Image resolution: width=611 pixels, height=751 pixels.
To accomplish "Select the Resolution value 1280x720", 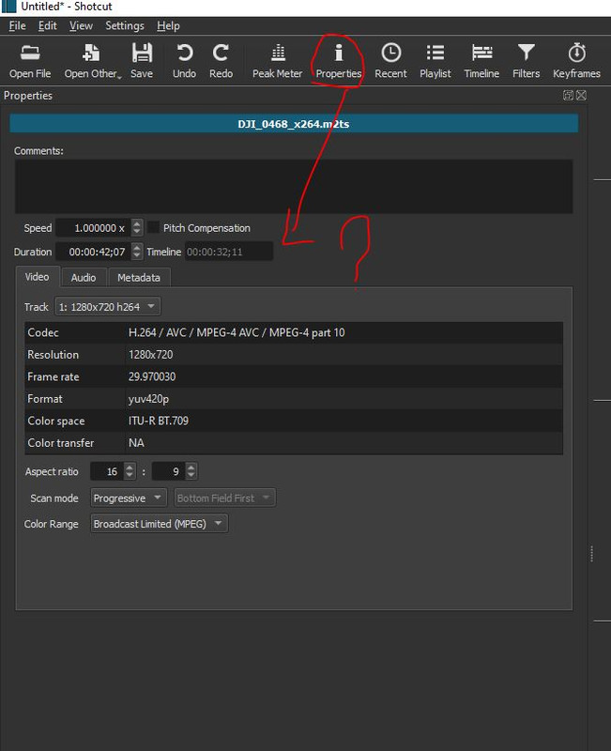I will pyautogui.click(x=151, y=355).
